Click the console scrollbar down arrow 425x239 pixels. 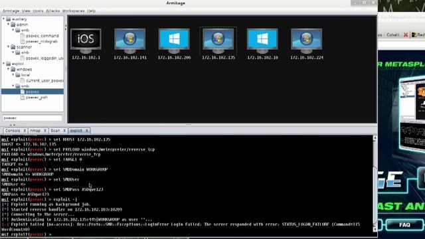(x=375, y=230)
